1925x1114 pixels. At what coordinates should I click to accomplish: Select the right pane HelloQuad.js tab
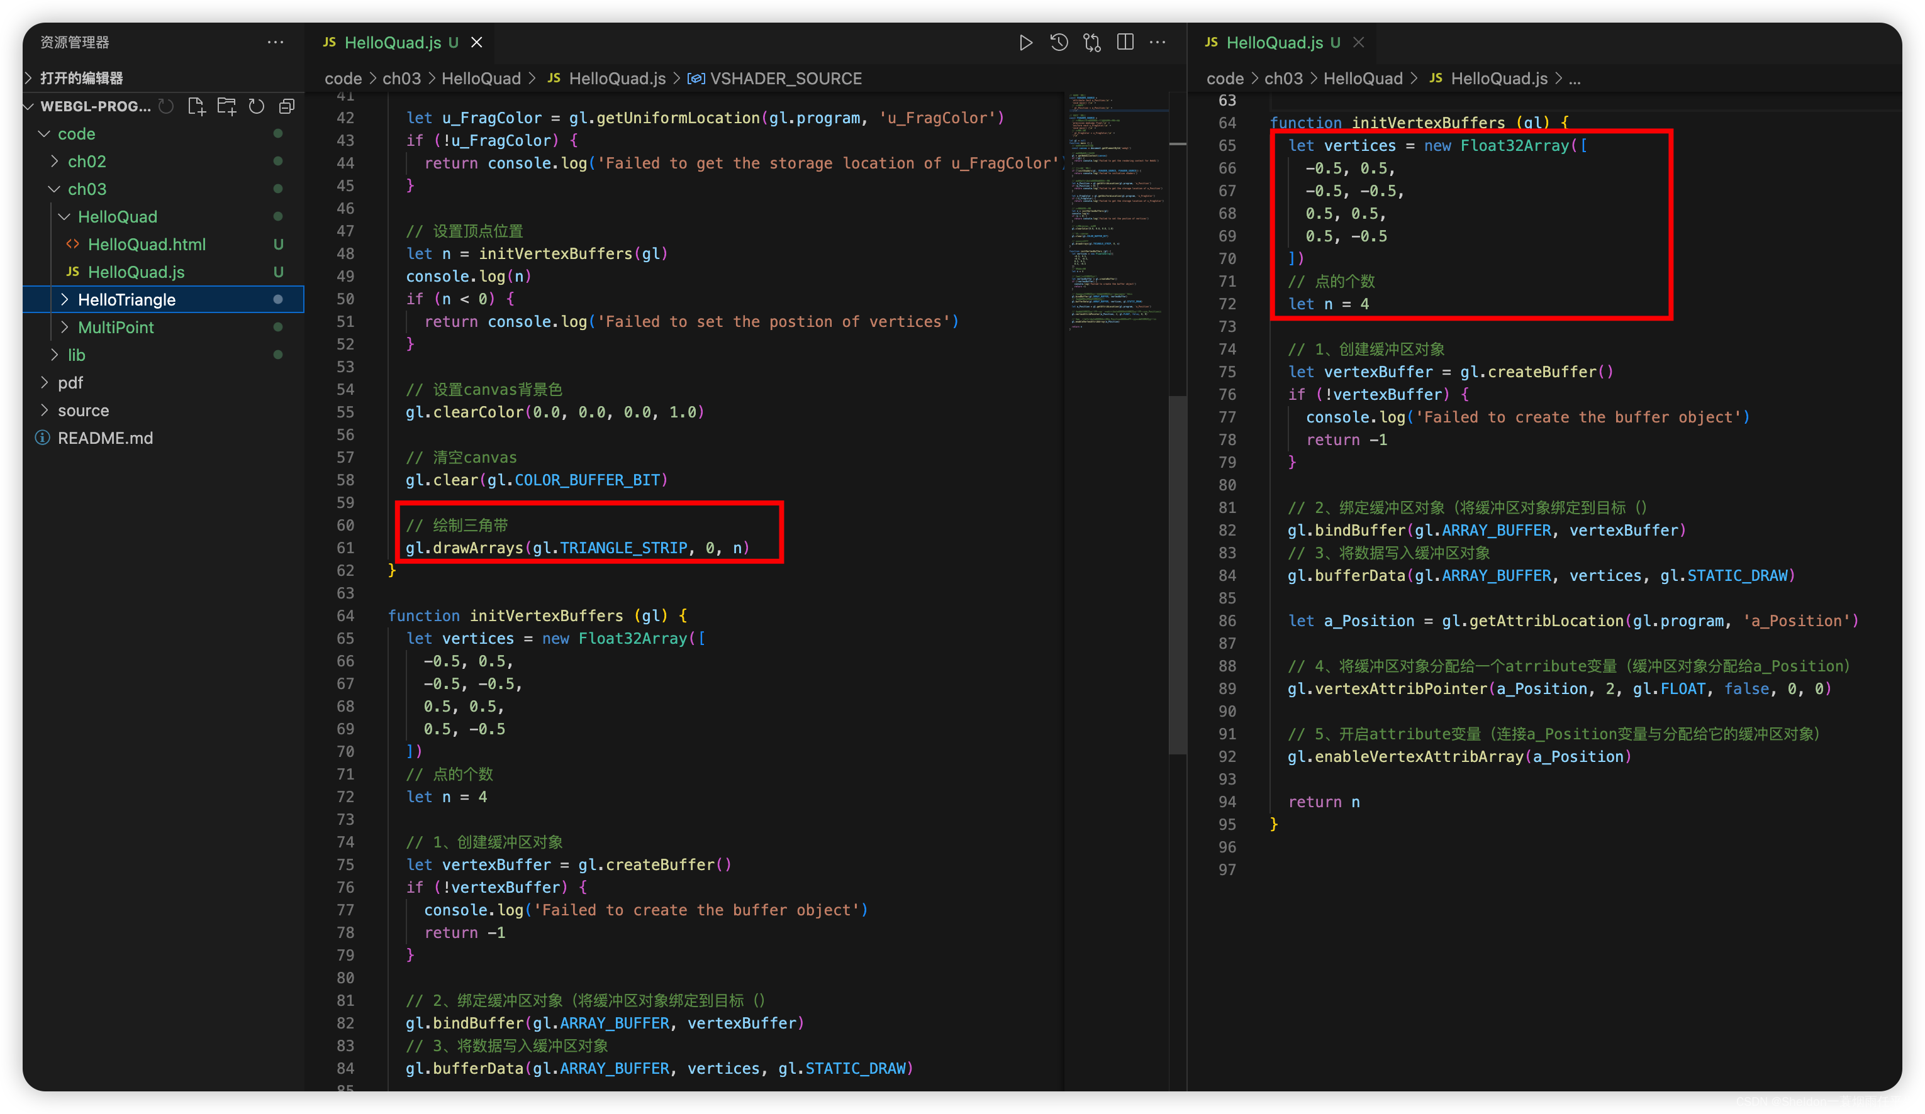pos(1273,43)
